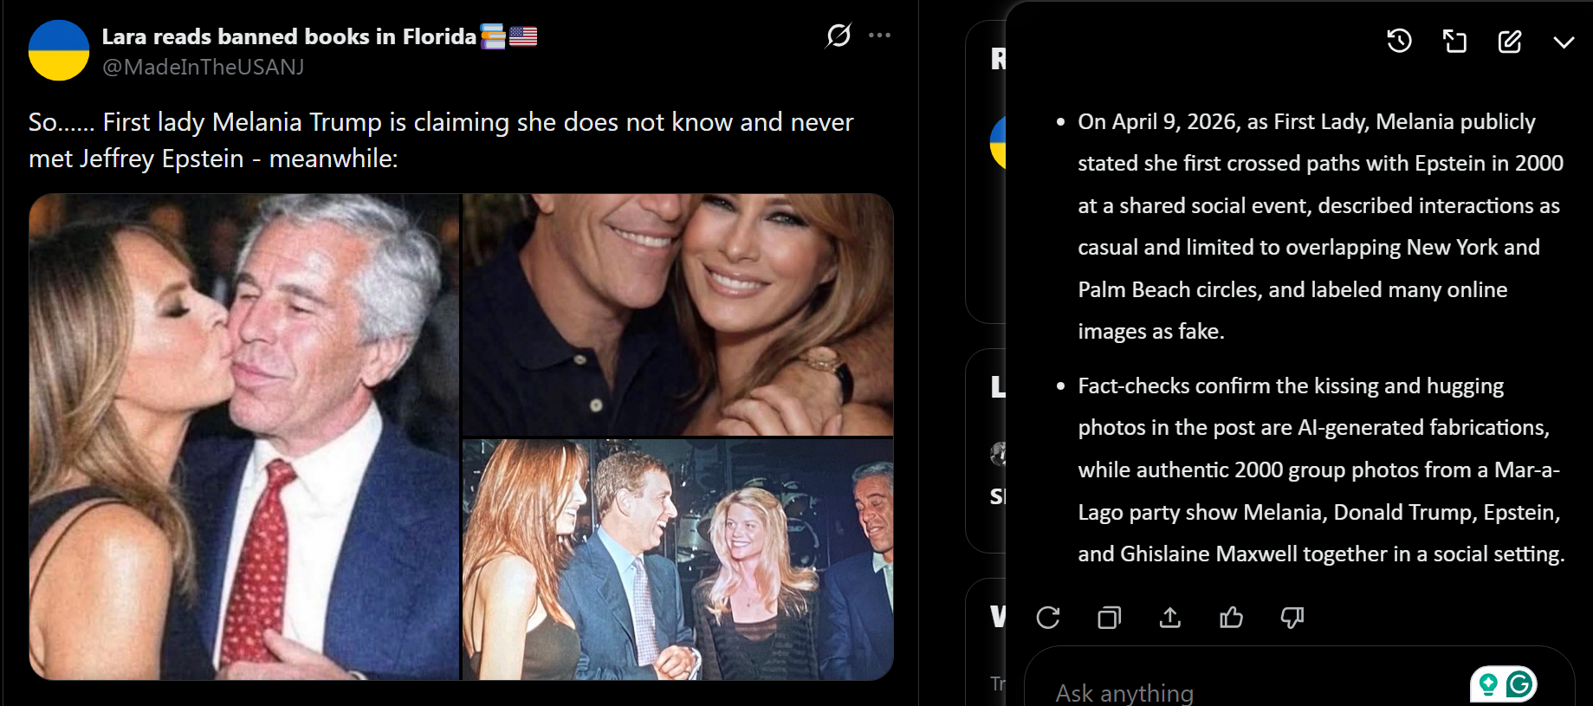
Task: Regenerate the Grok response
Action: coord(1048,618)
